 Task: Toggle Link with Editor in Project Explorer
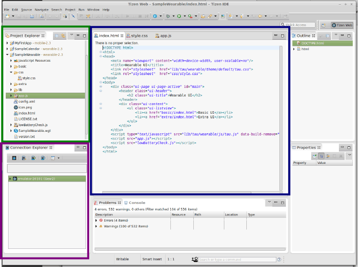point(63,36)
